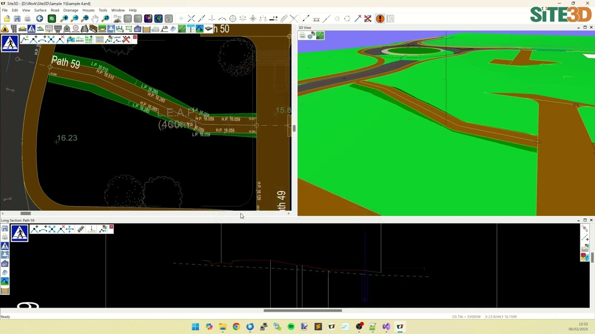
Task: Open the Road menu
Action: pyautogui.click(x=55, y=10)
